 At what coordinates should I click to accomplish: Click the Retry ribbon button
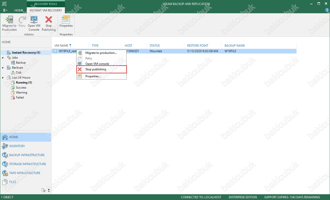[x=22, y=22]
